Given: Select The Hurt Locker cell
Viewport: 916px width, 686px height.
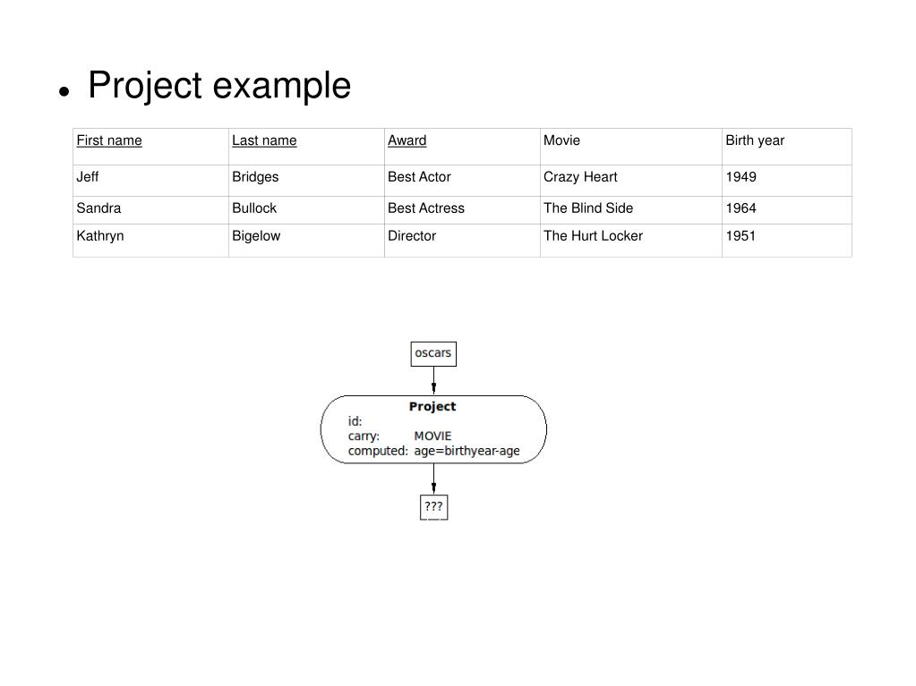Looking at the screenshot, I should [x=593, y=236].
